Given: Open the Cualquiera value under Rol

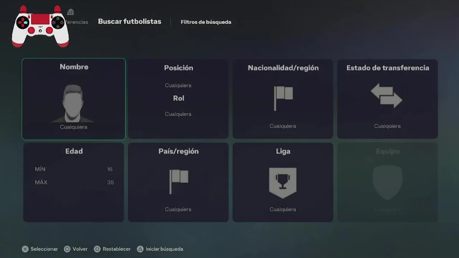Looking at the screenshot, I should (x=178, y=114).
